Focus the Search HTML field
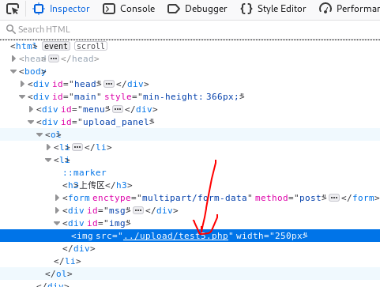380x287 pixels. tap(190, 29)
